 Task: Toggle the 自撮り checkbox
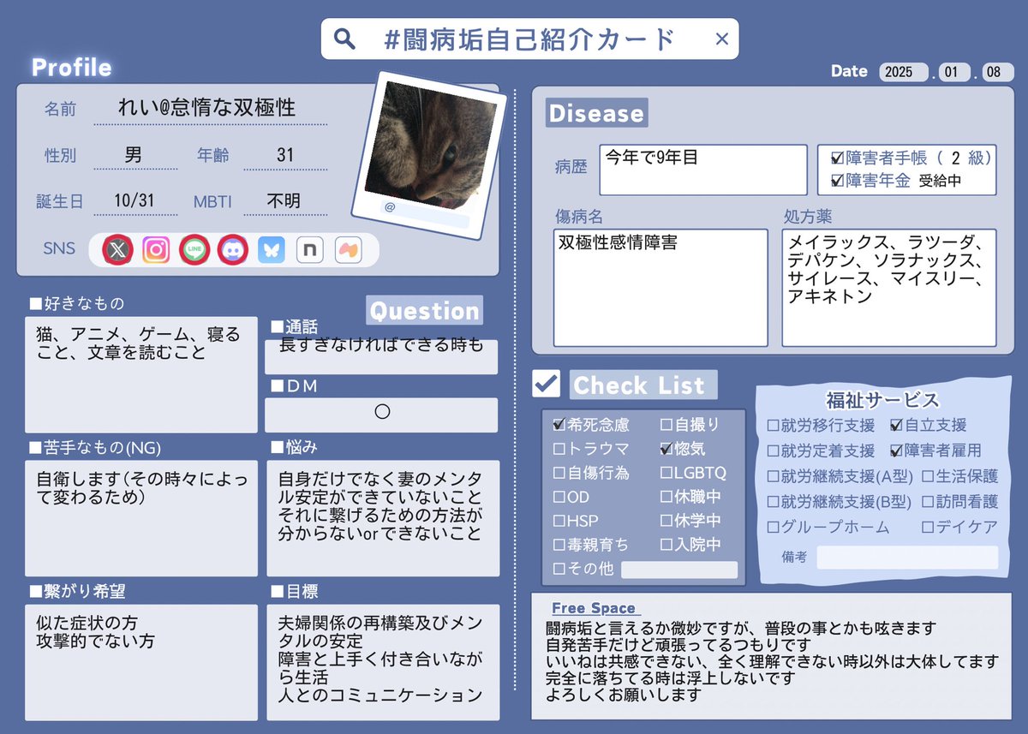tap(666, 424)
